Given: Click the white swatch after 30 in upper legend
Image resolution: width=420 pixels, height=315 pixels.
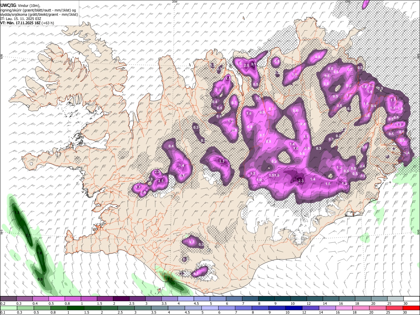Looking at the screenshot, I should click(x=412, y=299).
